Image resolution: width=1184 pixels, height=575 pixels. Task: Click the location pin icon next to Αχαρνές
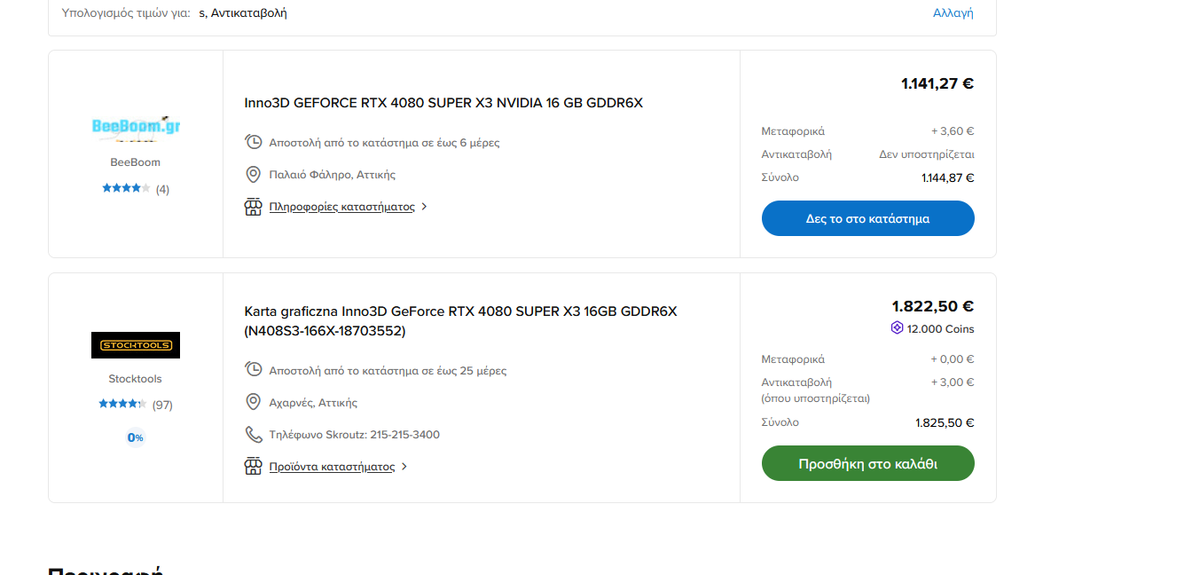(253, 403)
